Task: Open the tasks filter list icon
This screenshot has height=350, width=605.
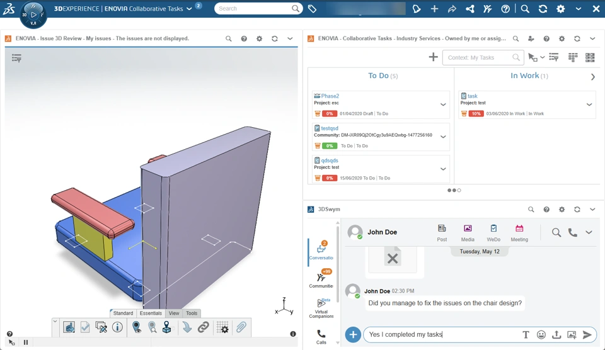Action: tap(554, 57)
